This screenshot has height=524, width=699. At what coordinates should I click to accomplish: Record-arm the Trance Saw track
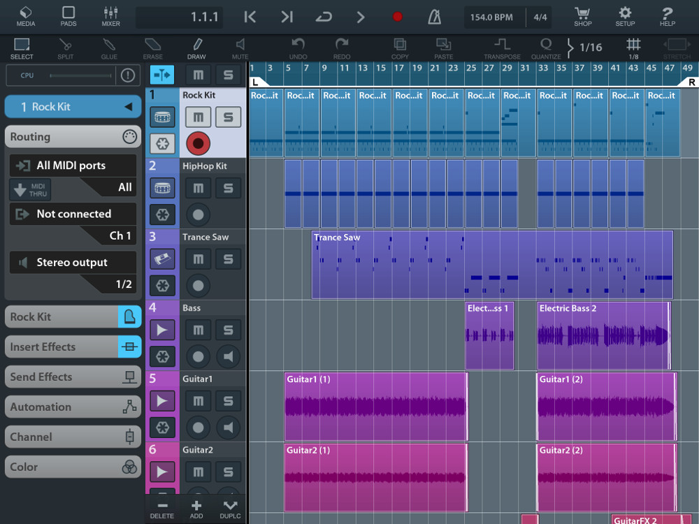[x=198, y=286]
